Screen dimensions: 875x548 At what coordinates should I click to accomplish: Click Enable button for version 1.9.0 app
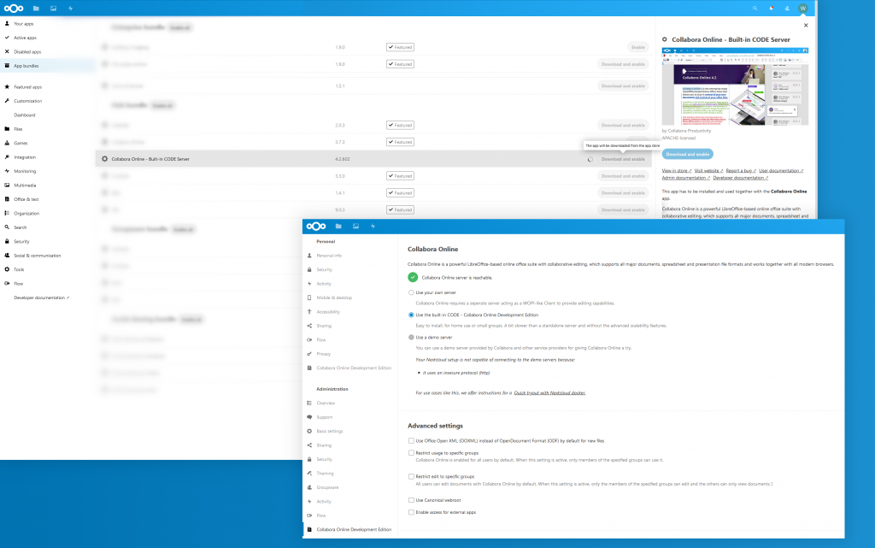[x=637, y=47]
